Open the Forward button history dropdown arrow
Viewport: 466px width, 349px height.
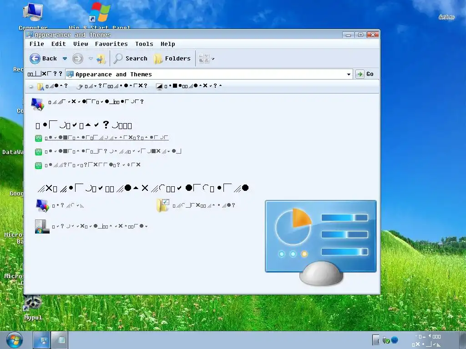(x=91, y=59)
